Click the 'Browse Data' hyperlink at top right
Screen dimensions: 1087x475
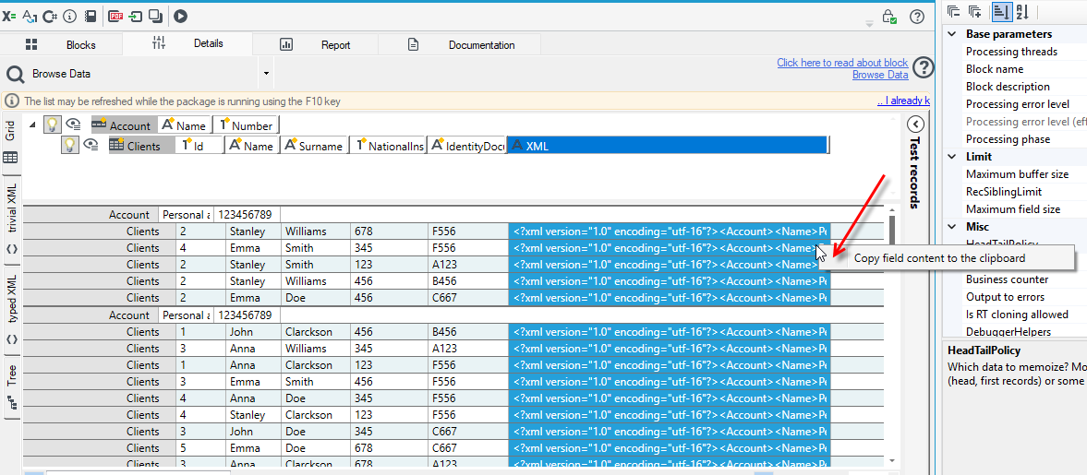[880, 75]
